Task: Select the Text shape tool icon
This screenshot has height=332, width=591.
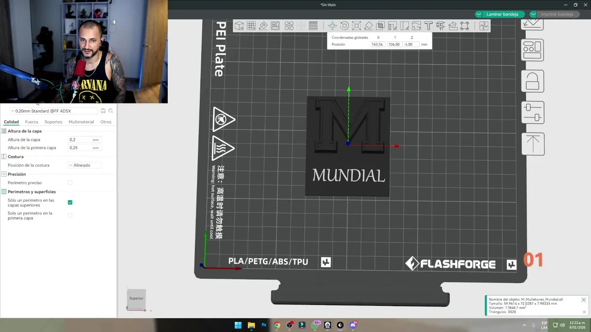Action: (x=428, y=26)
